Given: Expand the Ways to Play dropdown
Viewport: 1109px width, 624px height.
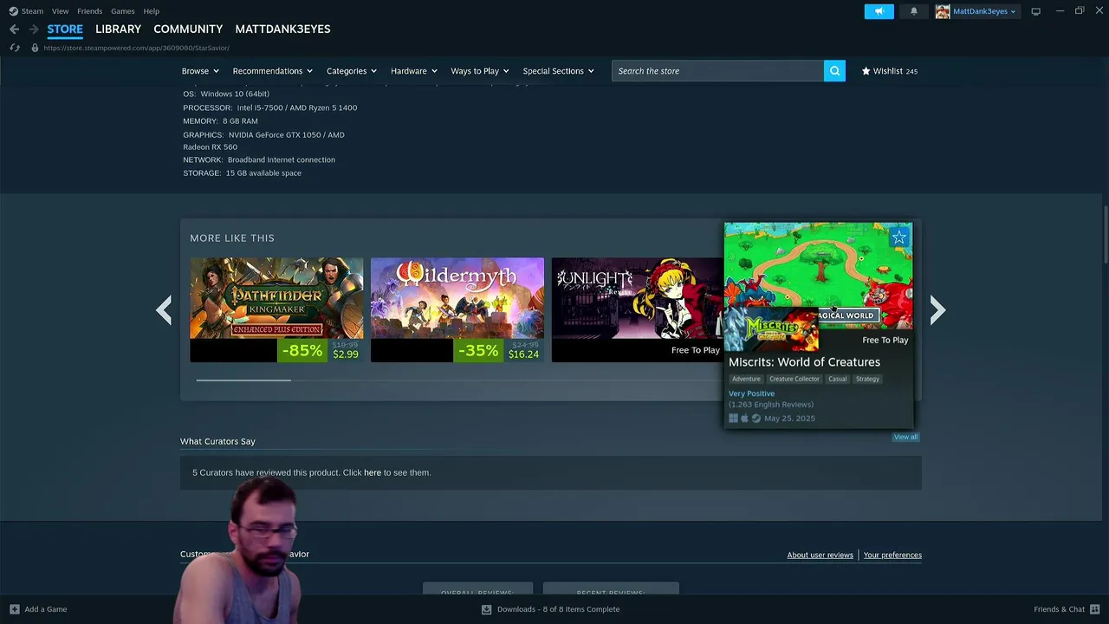Looking at the screenshot, I should (x=480, y=71).
